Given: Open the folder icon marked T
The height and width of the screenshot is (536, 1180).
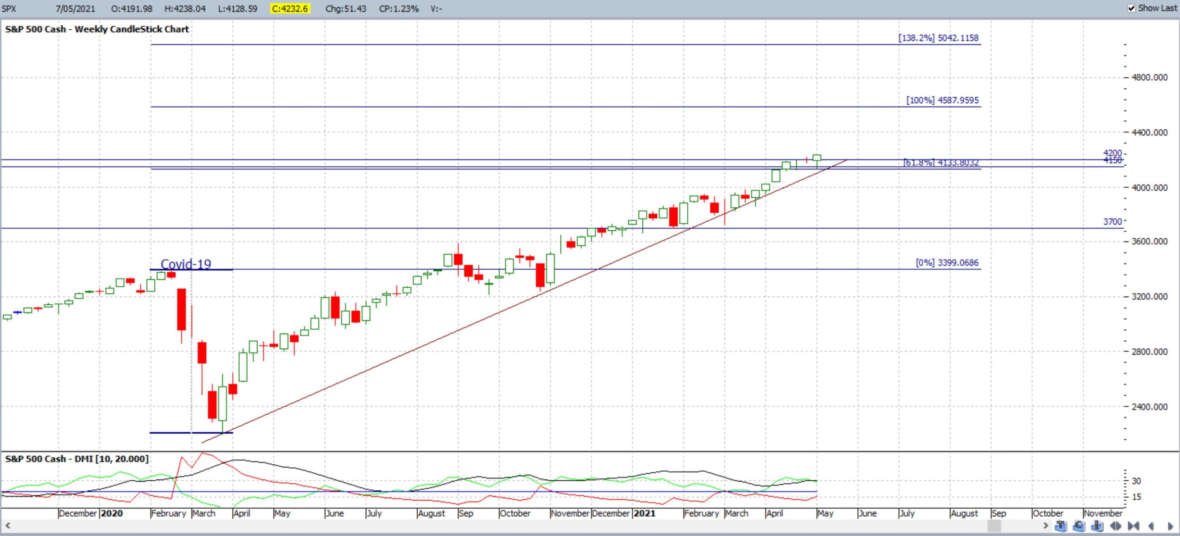Looking at the screenshot, I should (x=1061, y=526).
